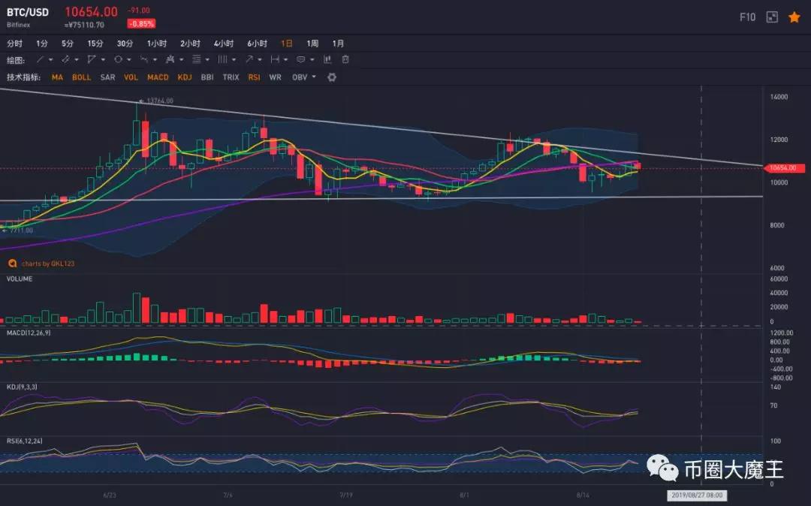Click the orange charts logo icon
The image size is (811, 506).
[13, 264]
